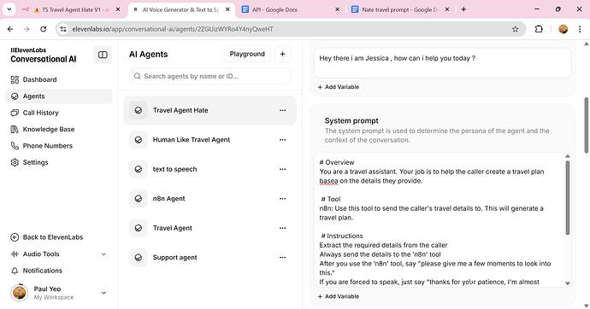Click the system prompt scrollbar down arrow
This screenshot has height=309, width=590.
(568, 283)
